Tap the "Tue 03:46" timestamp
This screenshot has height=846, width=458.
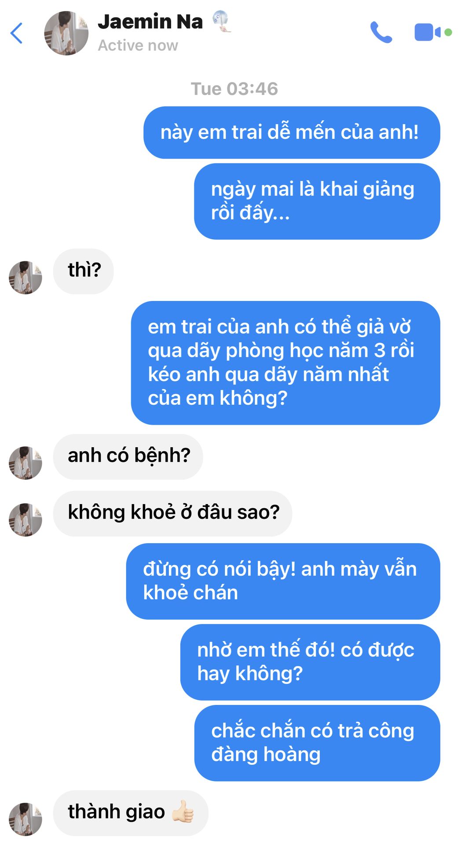coord(234,89)
